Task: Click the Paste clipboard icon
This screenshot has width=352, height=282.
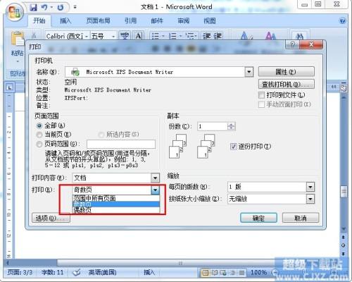Action: click(18, 39)
